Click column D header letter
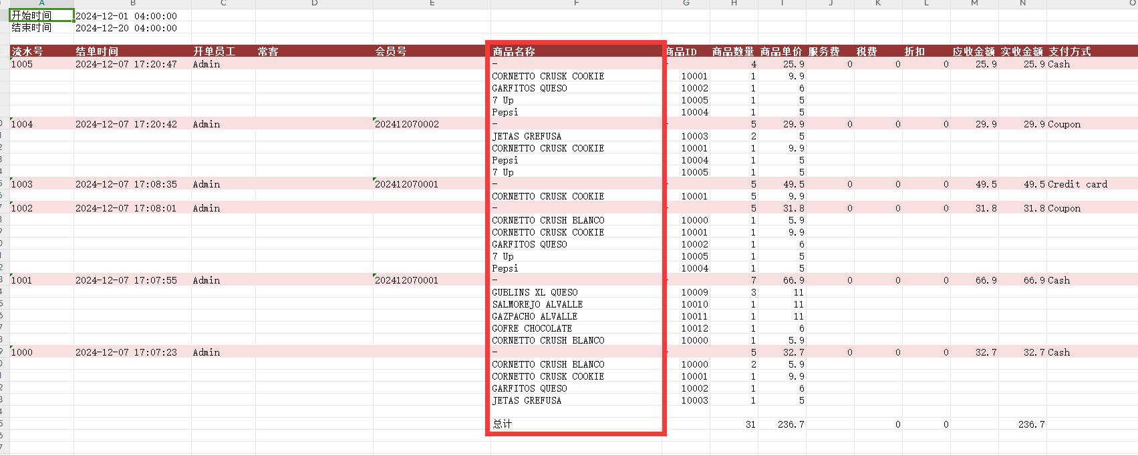This screenshot has height=455, width=1138. click(314, 4)
